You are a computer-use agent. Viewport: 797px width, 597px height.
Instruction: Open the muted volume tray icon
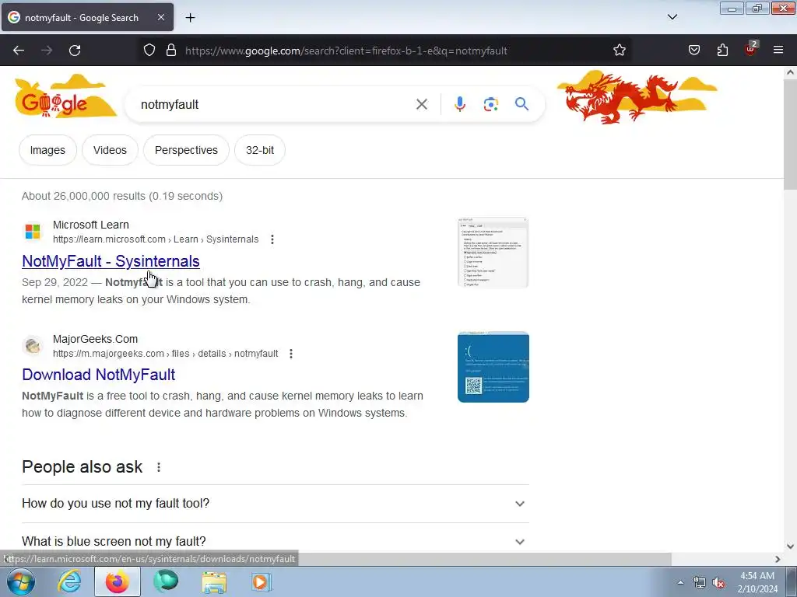pyautogui.click(x=718, y=583)
